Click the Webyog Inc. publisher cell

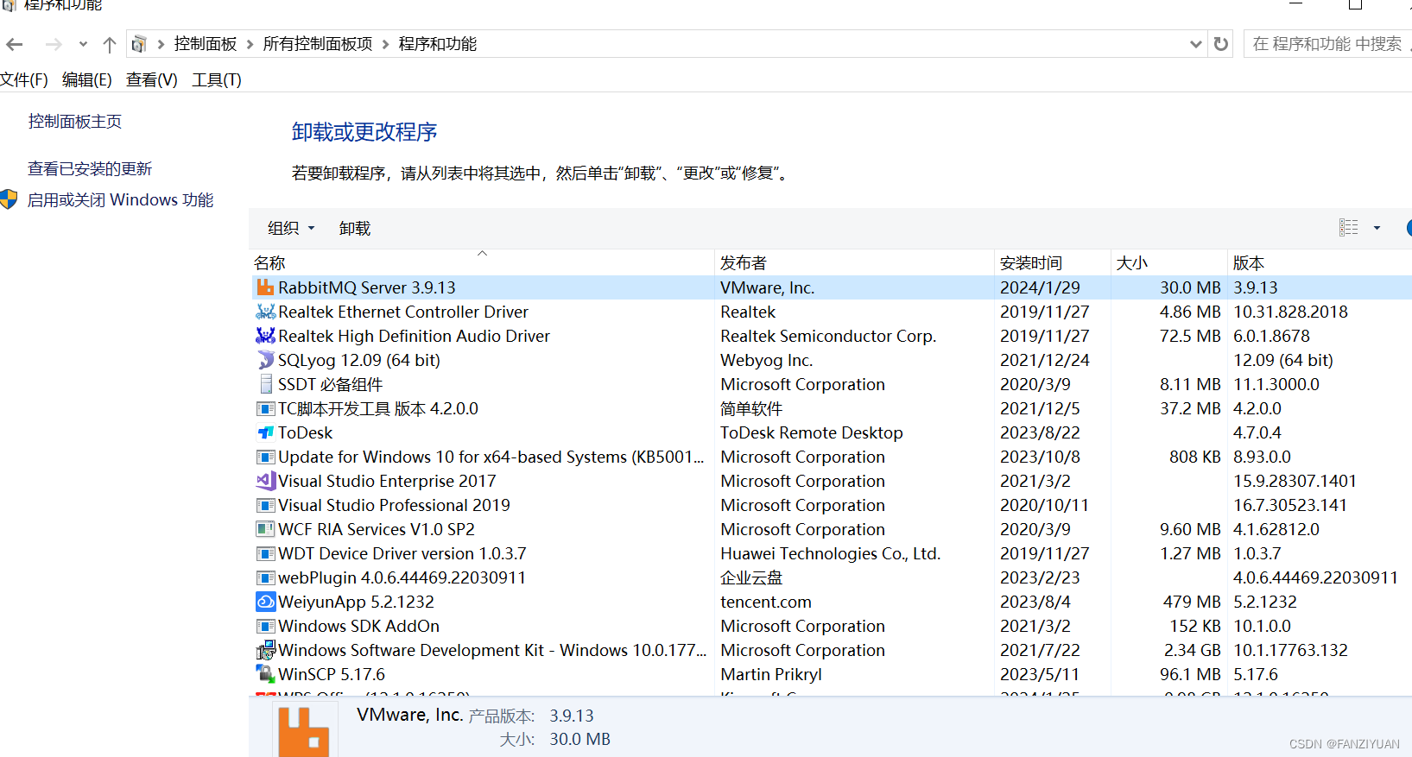coord(767,360)
